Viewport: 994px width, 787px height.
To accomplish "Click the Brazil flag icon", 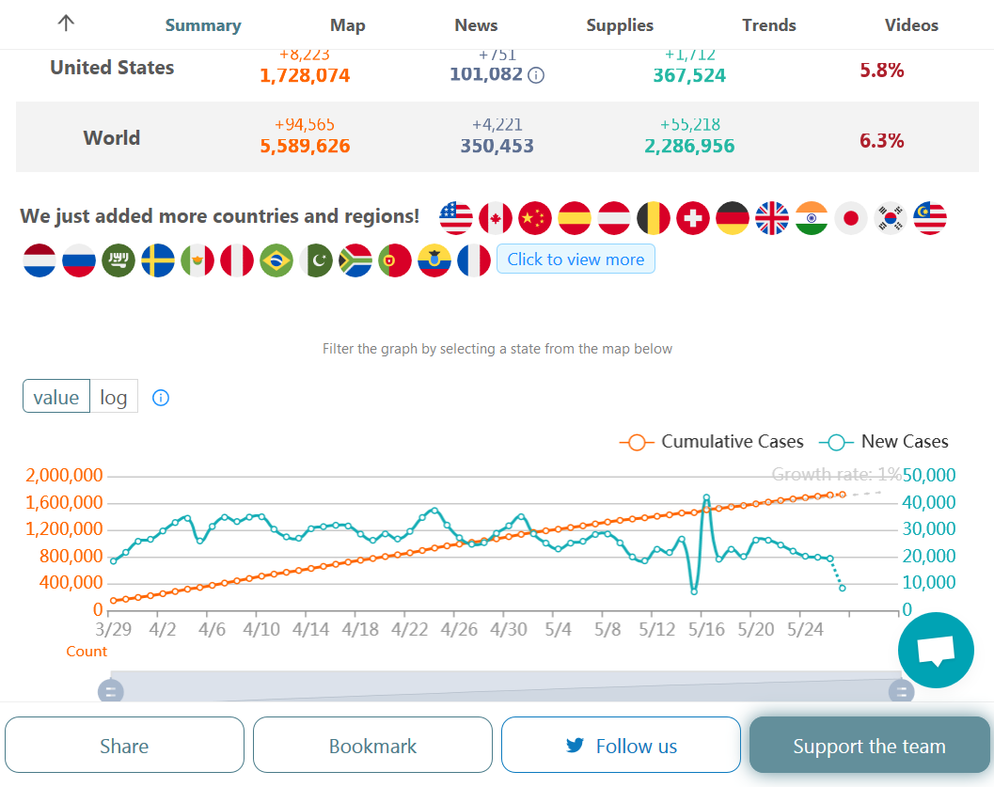I will point(276,260).
